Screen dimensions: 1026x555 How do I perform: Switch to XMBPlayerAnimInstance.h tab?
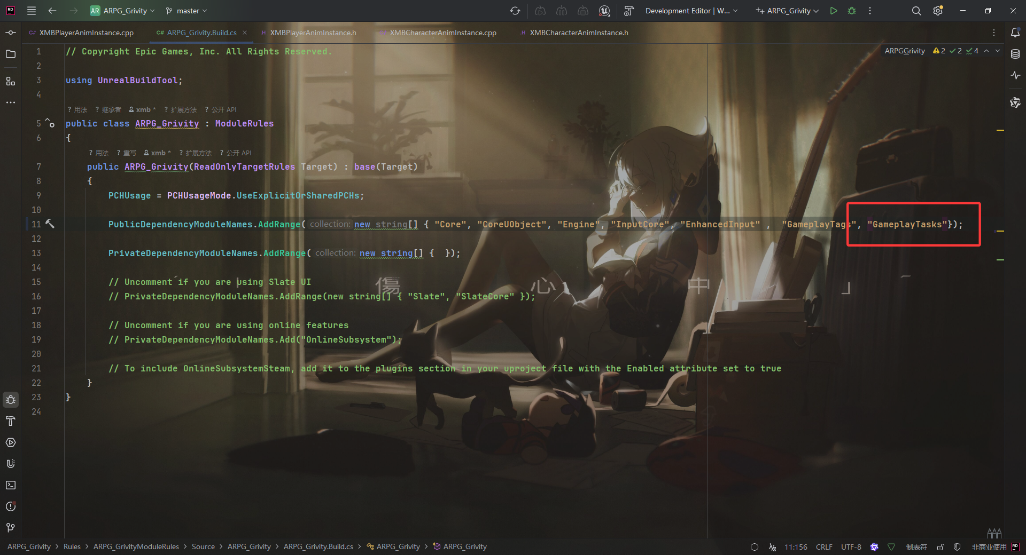click(x=308, y=33)
